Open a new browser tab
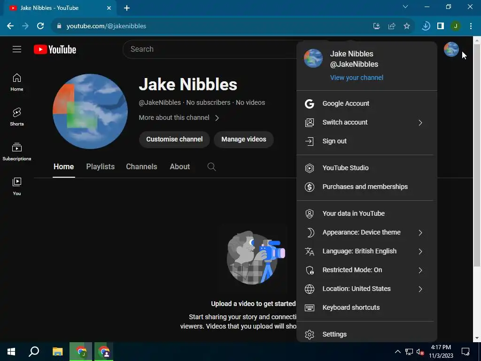This screenshot has height=361, width=481. pyautogui.click(x=127, y=8)
